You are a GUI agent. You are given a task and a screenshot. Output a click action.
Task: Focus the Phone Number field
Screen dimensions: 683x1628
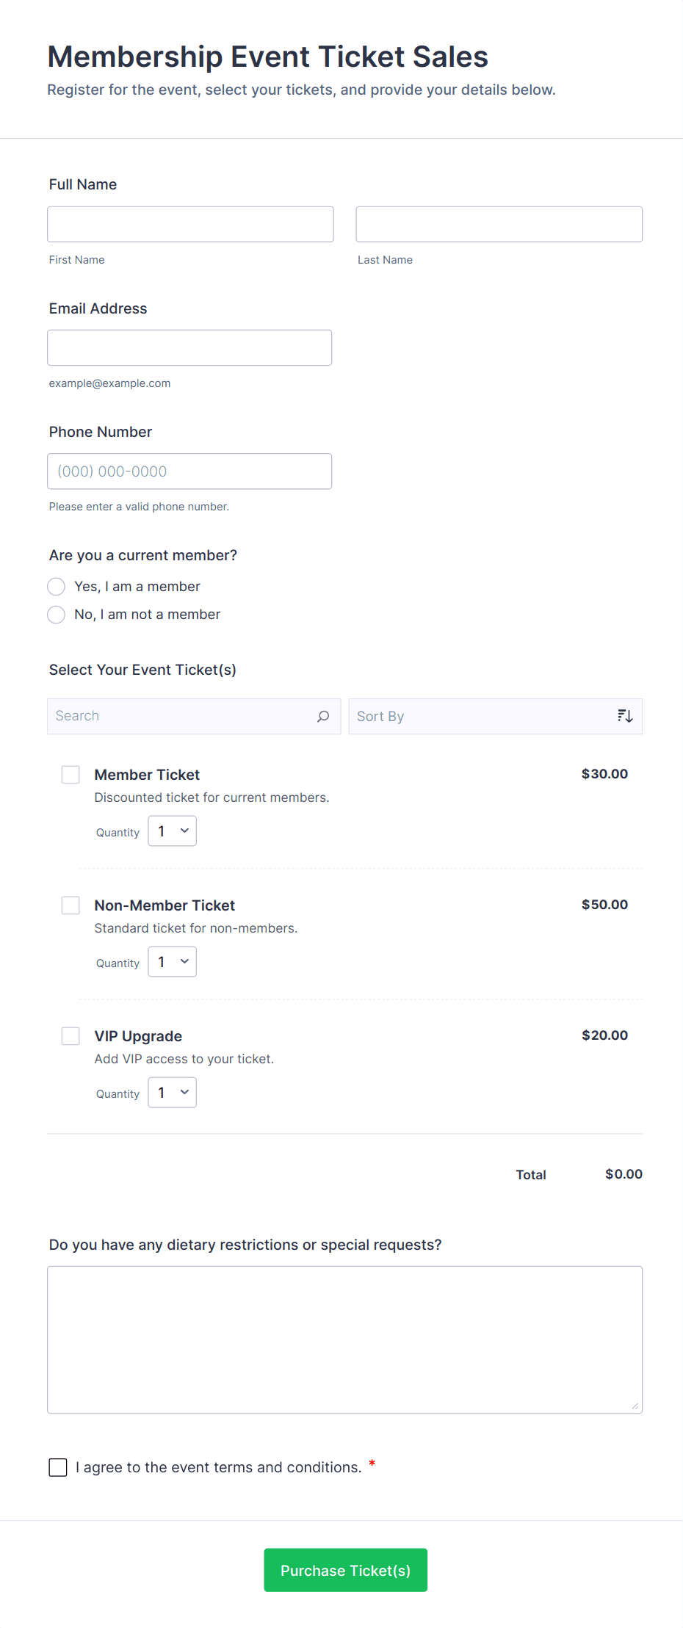189,471
